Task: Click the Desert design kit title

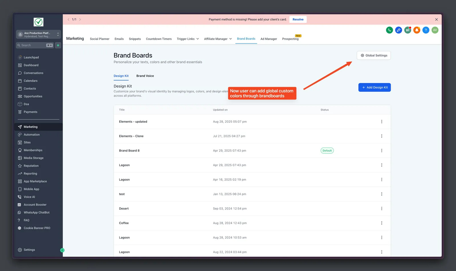Action: [x=124, y=209]
